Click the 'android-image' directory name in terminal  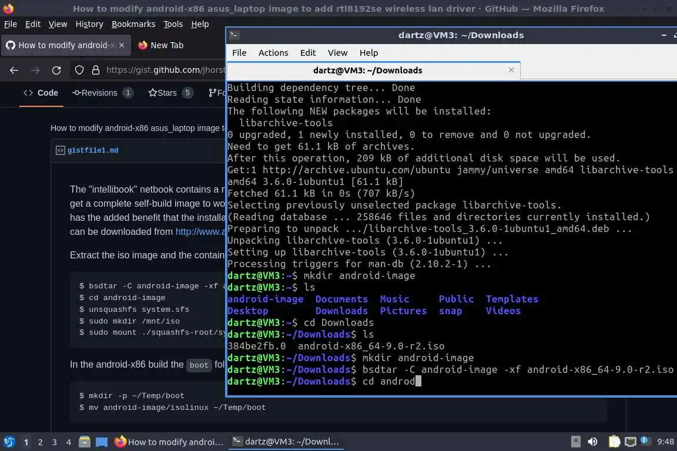click(266, 299)
